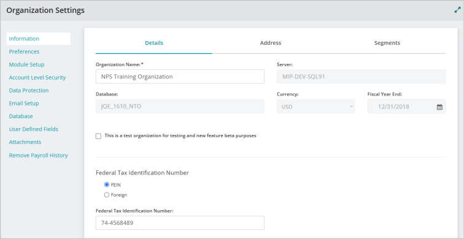Choose the Foreign radio option
The width and height of the screenshot is (464, 239).
point(107,195)
